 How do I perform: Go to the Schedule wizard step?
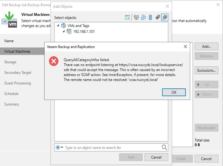click(11, 94)
